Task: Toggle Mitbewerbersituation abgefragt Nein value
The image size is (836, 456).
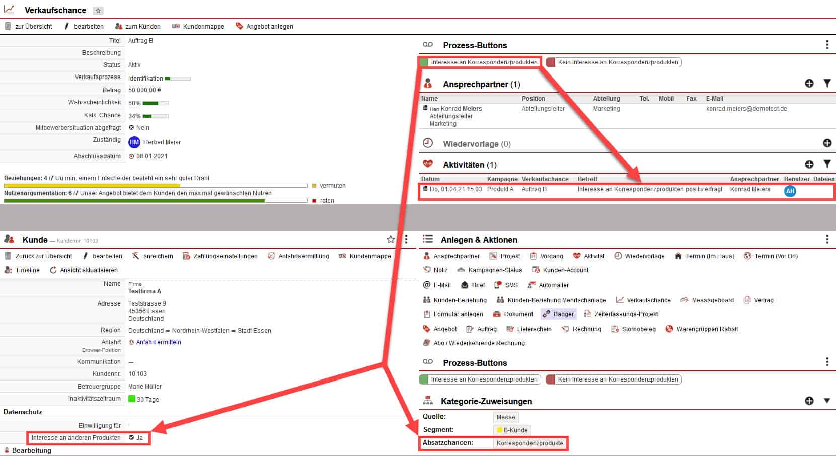Action: click(x=132, y=128)
